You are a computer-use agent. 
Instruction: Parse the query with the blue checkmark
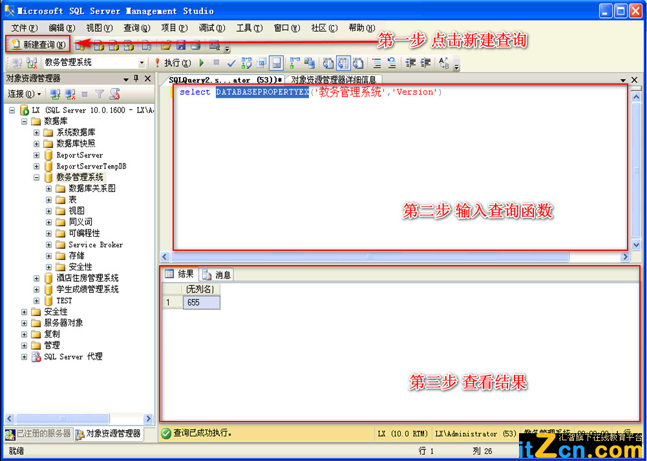pyautogui.click(x=231, y=63)
